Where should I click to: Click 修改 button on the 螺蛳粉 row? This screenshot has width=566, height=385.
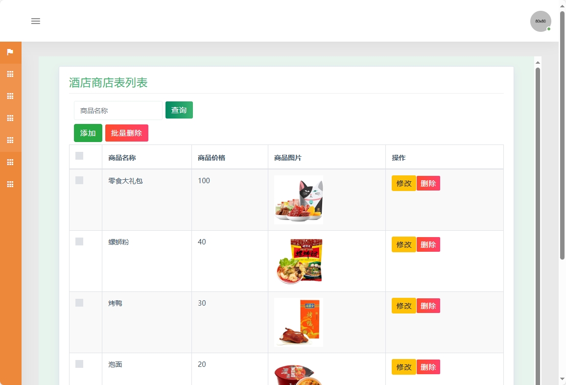pyautogui.click(x=403, y=244)
